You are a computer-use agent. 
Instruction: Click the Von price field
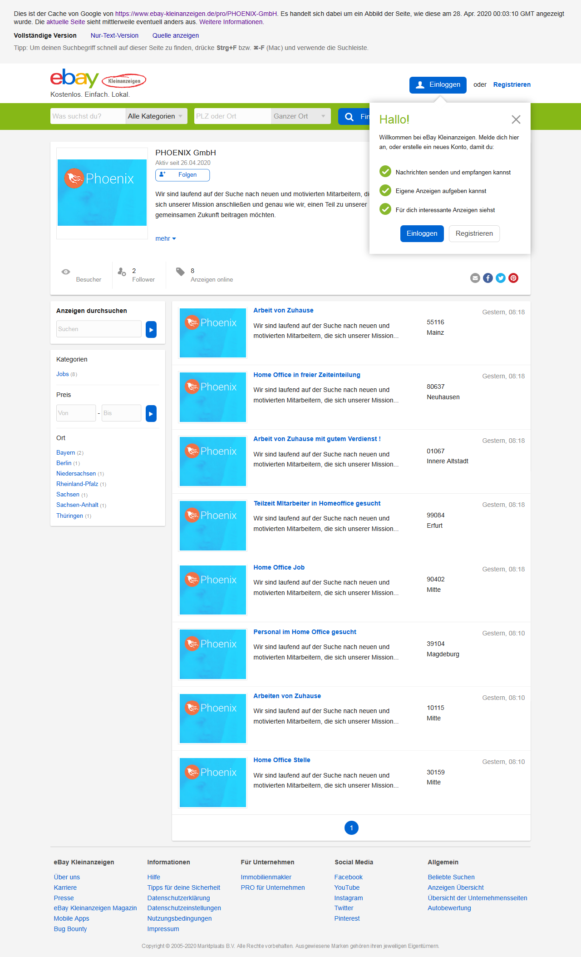[76, 413]
